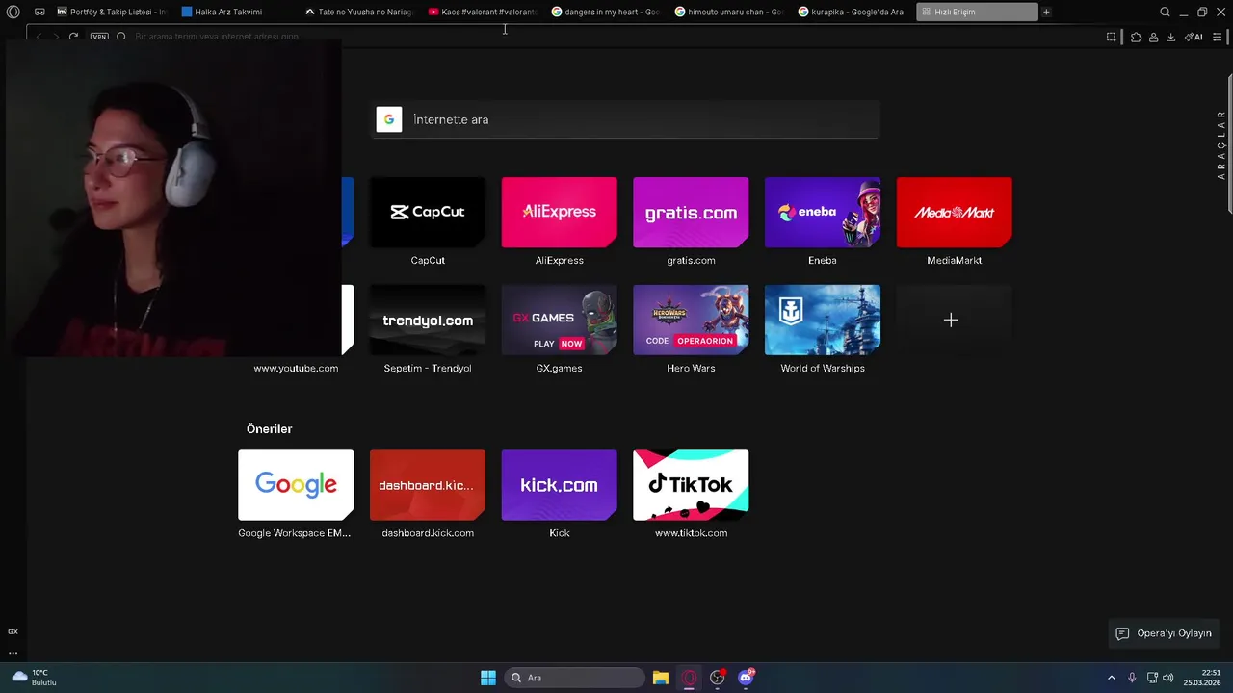Image resolution: width=1233 pixels, height=693 pixels.
Task: Open the CapCut speed dial tile
Action: [428, 212]
